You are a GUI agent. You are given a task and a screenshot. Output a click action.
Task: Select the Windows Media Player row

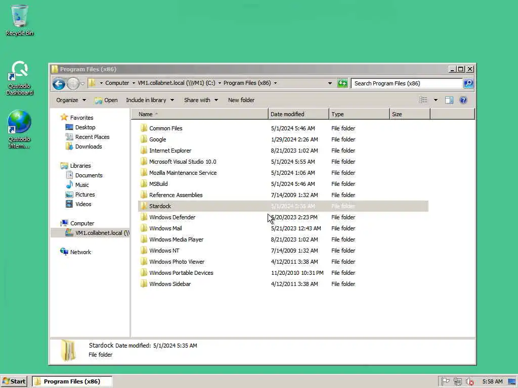point(283,239)
